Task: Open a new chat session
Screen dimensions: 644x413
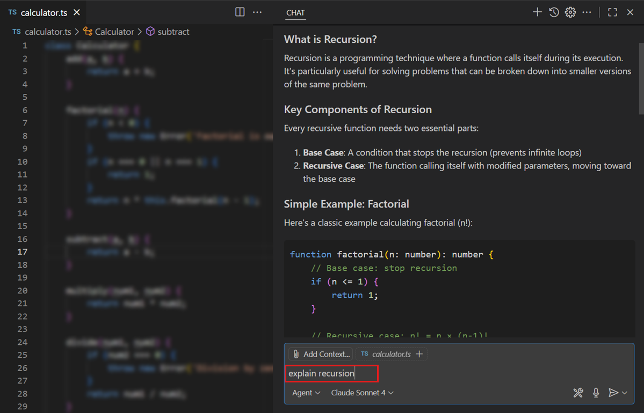Action: [x=537, y=12]
